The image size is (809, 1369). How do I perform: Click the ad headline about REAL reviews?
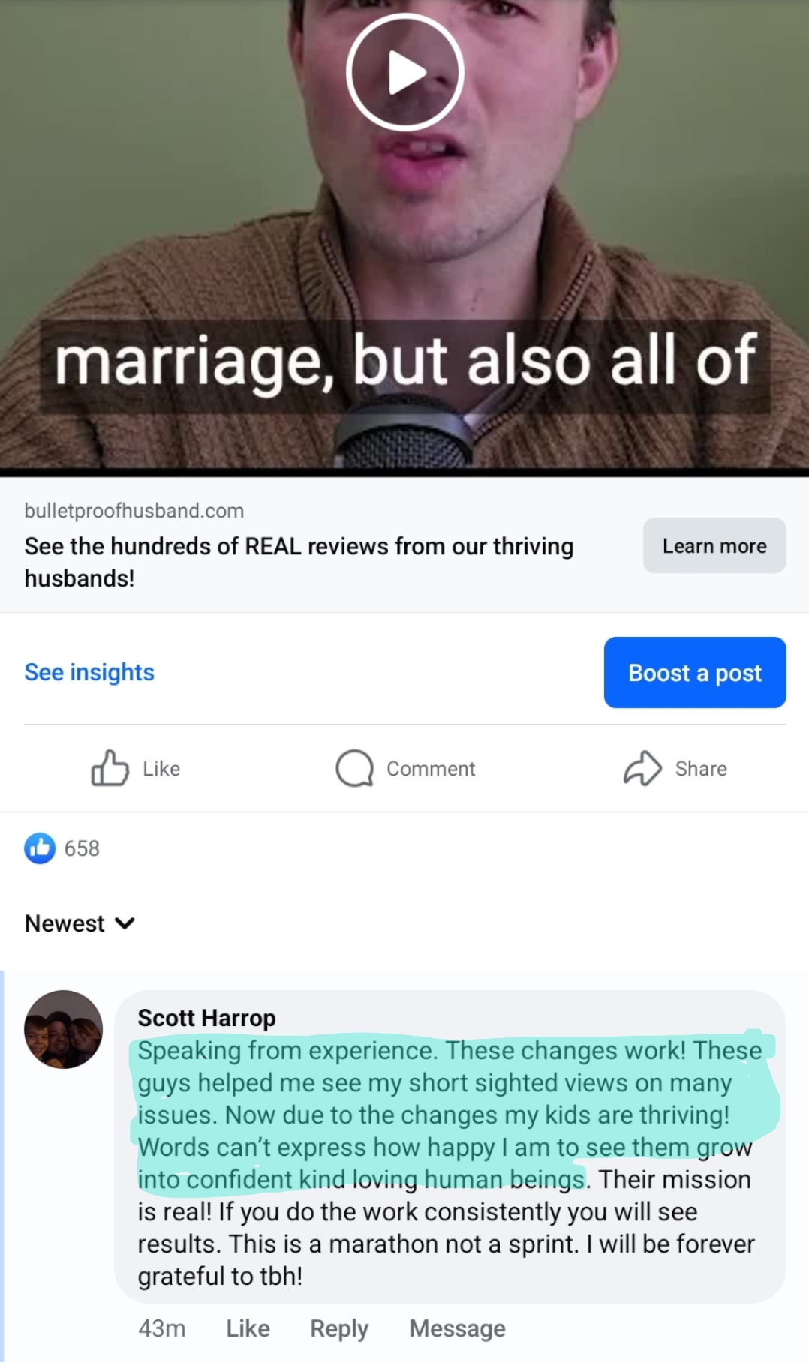coord(299,562)
